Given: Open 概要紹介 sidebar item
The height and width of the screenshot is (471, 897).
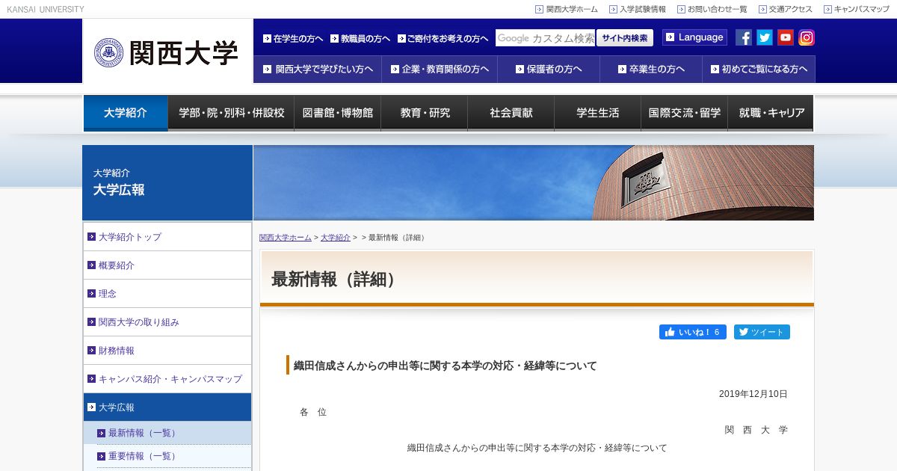Looking at the screenshot, I should (x=167, y=265).
